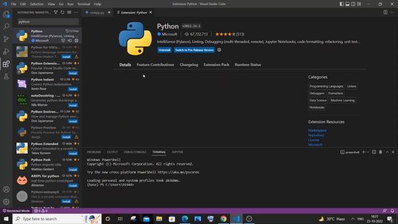Open the Edit menu
The image size is (398, 224).
click(23, 4)
